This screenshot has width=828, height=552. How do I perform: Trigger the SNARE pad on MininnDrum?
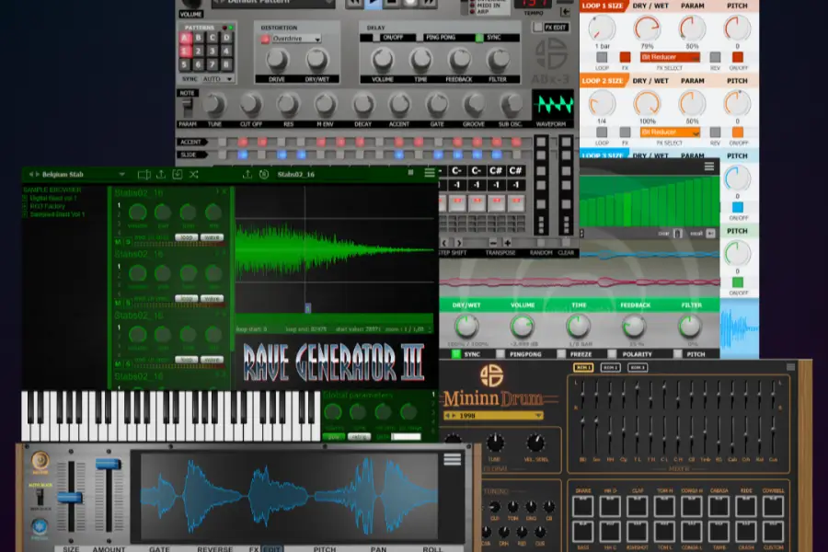582,503
